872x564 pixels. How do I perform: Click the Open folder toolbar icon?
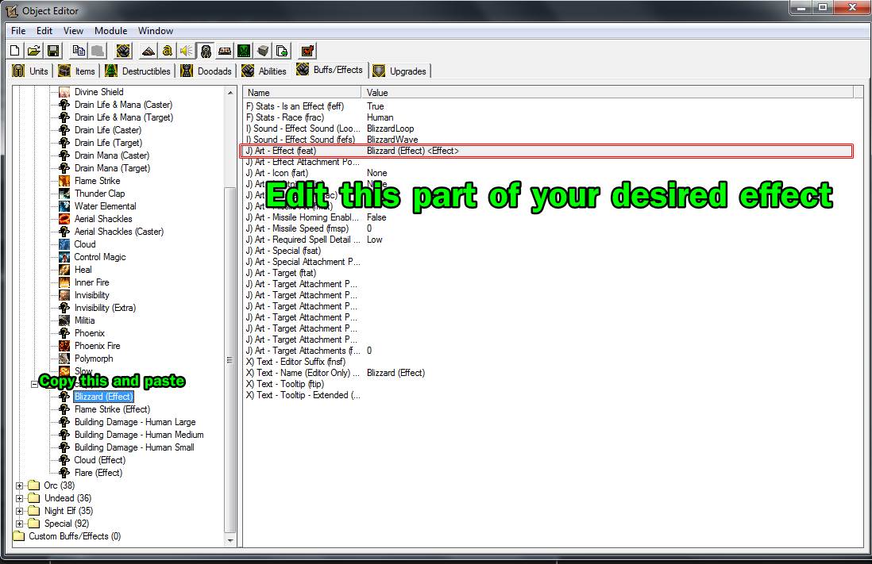point(34,51)
